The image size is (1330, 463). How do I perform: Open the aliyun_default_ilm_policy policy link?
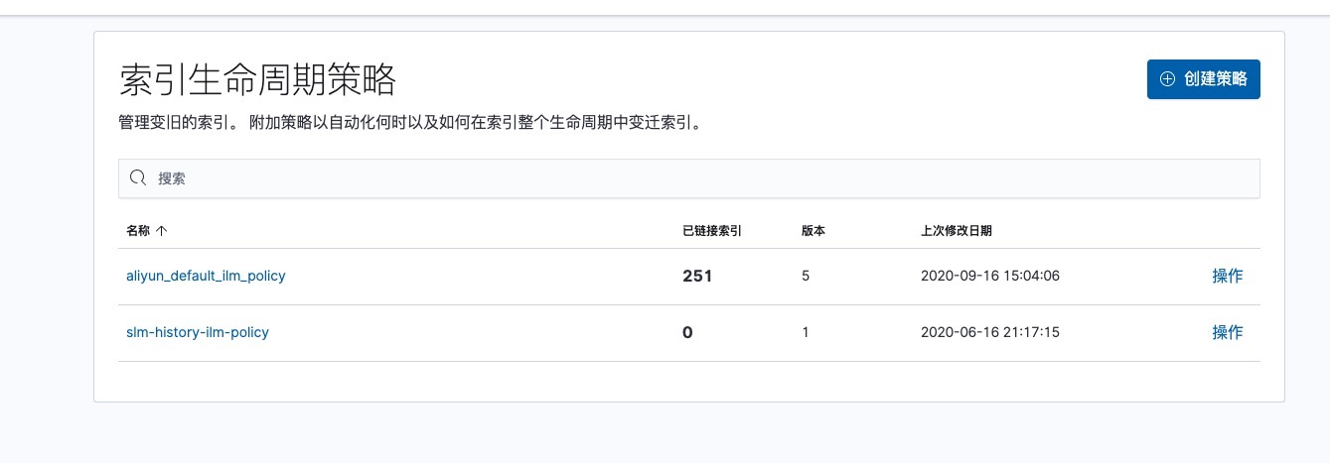206,276
